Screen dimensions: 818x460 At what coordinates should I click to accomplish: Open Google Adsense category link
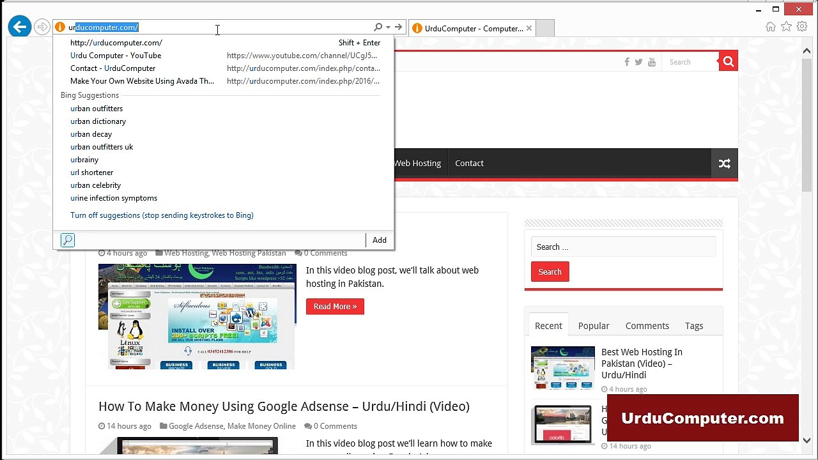196,426
